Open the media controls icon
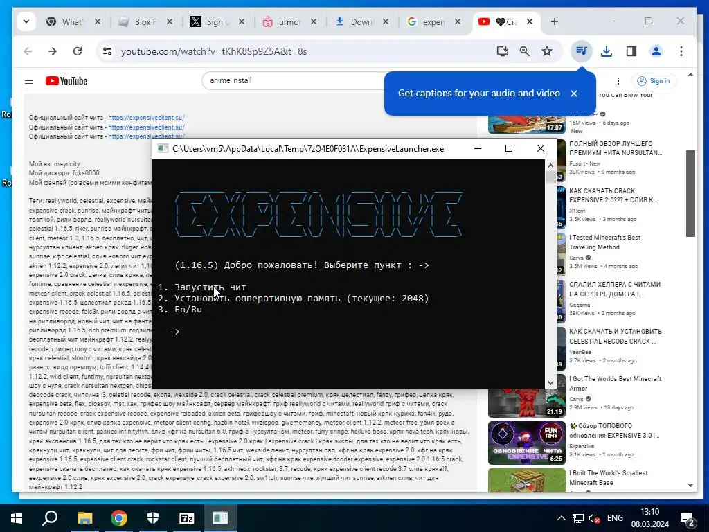This screenshot has height=532, width=709. 582,51
